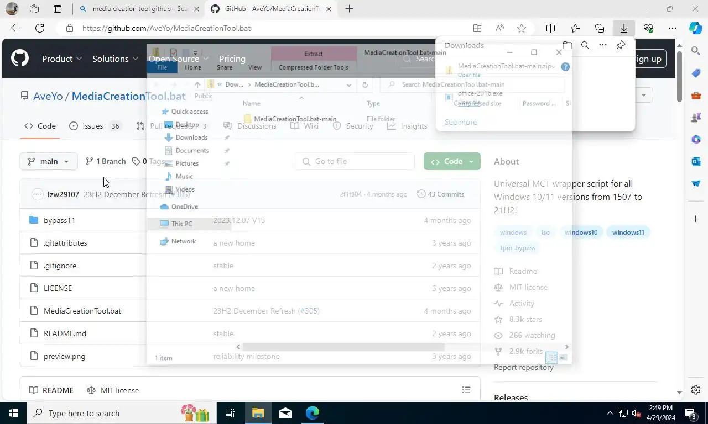Click the Read aloud icon in address bar
Screen dimensions: 708x424
coord(499,28)
